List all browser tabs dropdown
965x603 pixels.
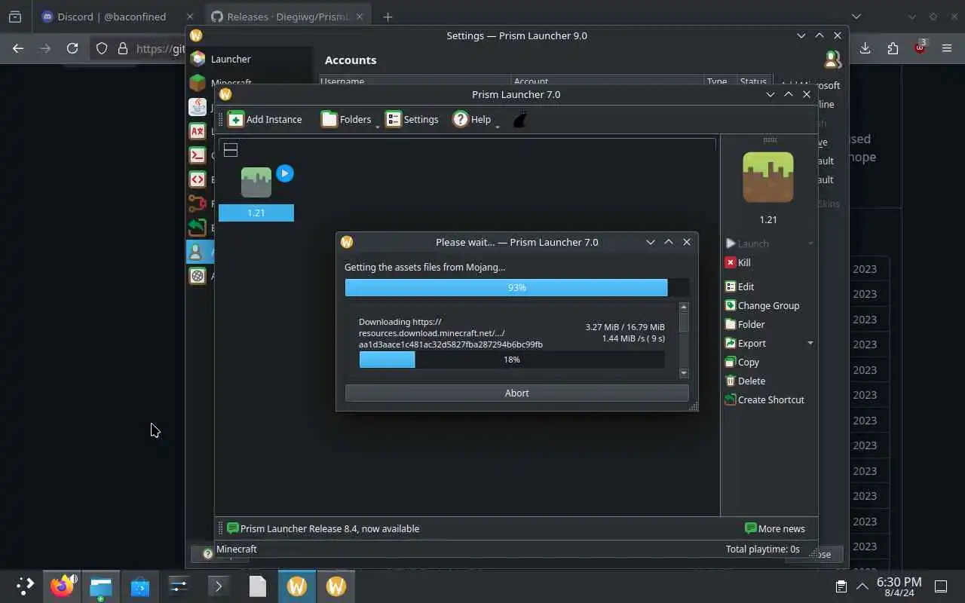(x=856, y=17)
